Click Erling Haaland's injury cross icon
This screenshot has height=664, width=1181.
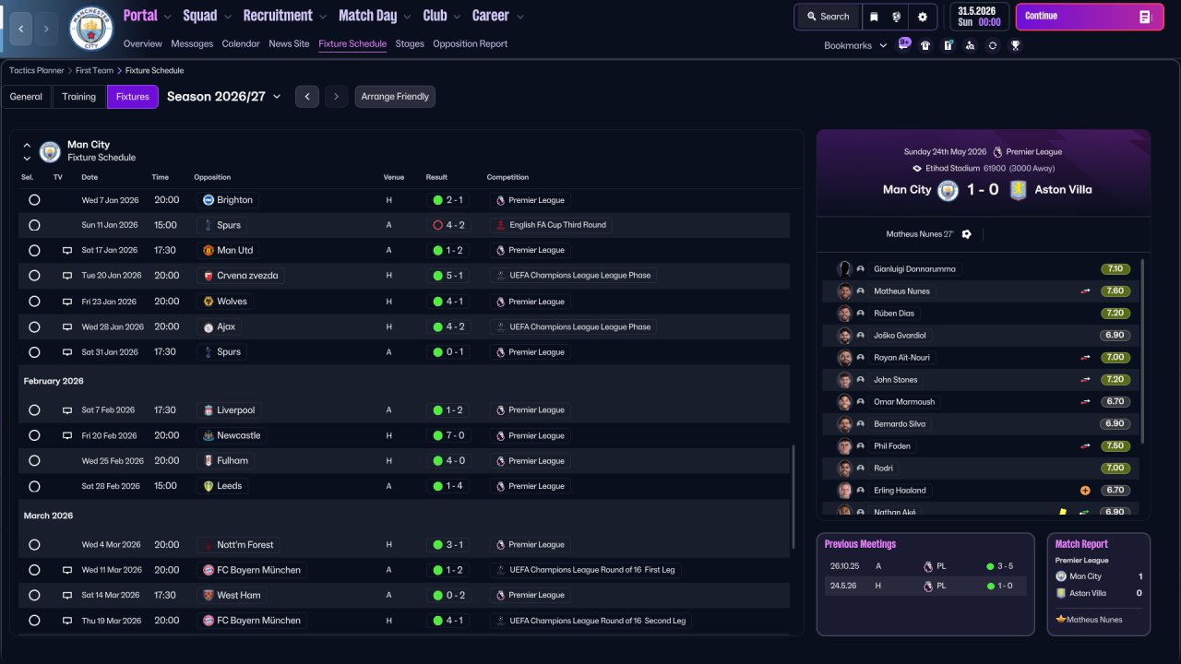[1085, 491]
